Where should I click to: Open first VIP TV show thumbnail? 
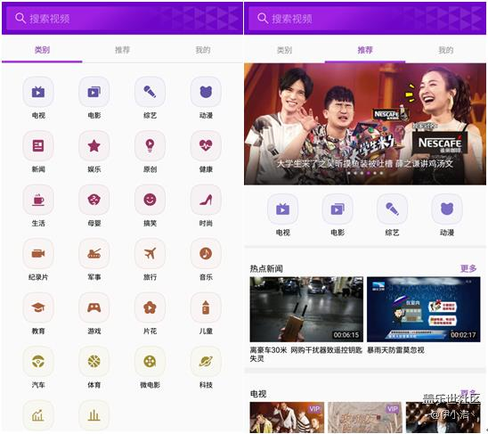click(x=287, y=417)
